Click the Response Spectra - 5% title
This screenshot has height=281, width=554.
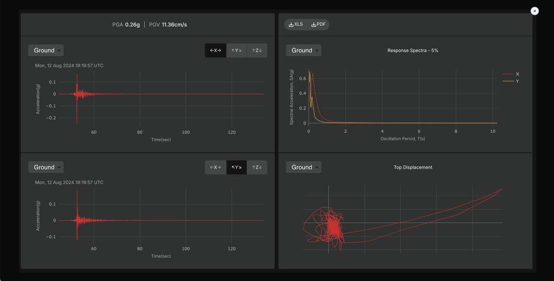413,50
